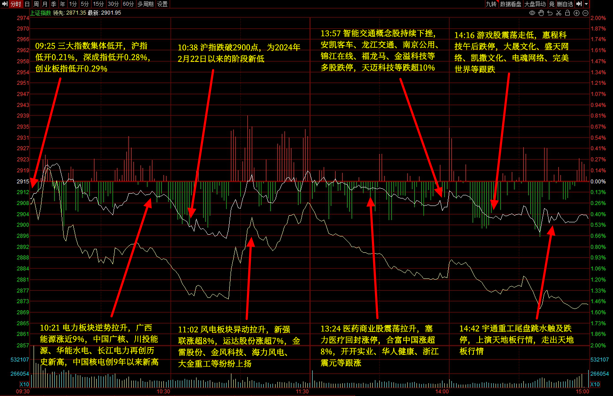Viewport: 613px width, 396px height.
Task: Open 设置 settings
Action: point(162,4)
